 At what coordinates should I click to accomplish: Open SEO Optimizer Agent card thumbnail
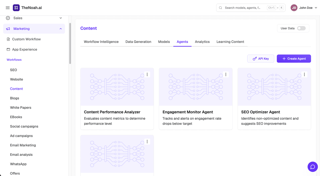[x=274, y=87]
